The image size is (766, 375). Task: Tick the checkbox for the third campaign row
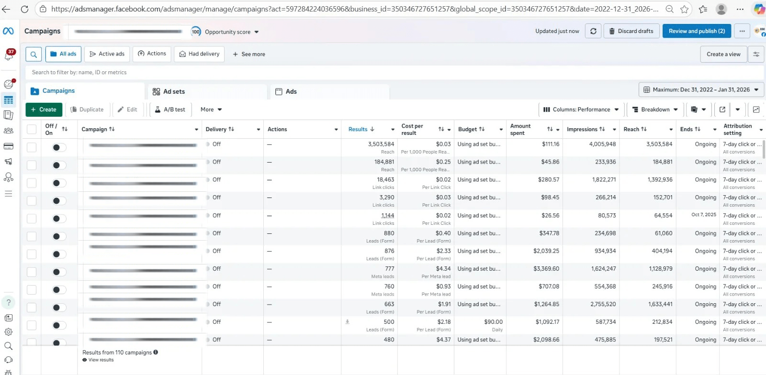point(32,183)
